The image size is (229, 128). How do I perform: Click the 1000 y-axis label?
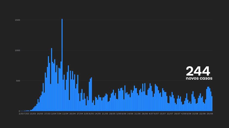[17, 50]
